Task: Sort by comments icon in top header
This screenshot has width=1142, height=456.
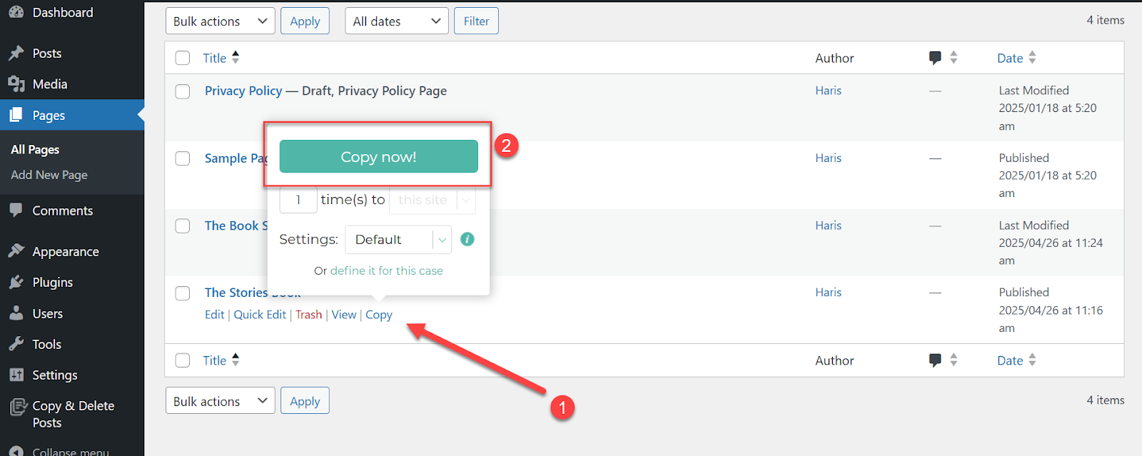Action: pos(935,58)
